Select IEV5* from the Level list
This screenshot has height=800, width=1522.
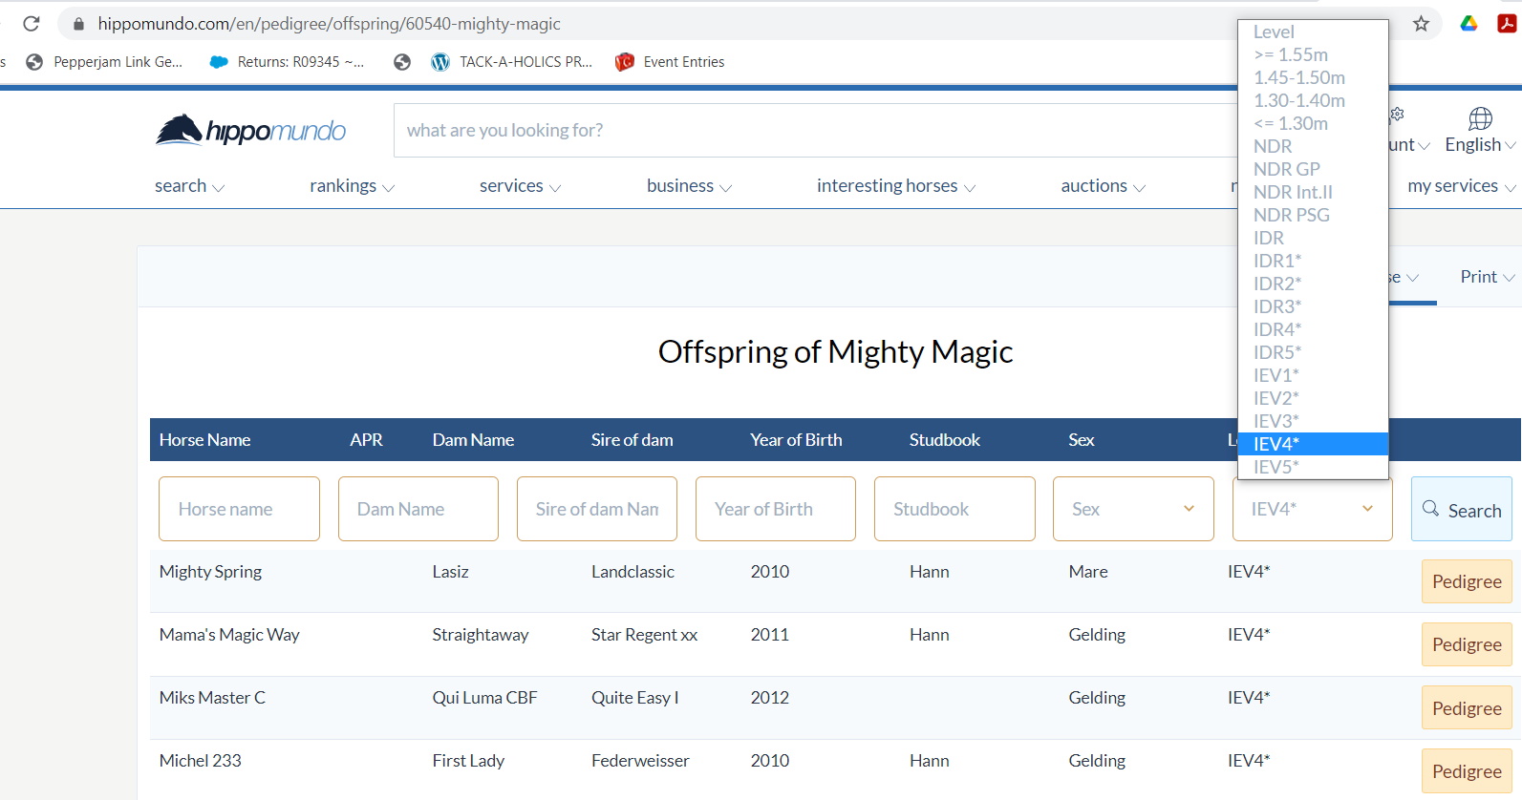1275,467
